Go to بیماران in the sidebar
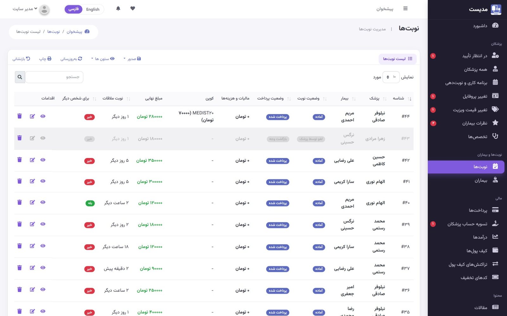 click(x=486, y=180)
